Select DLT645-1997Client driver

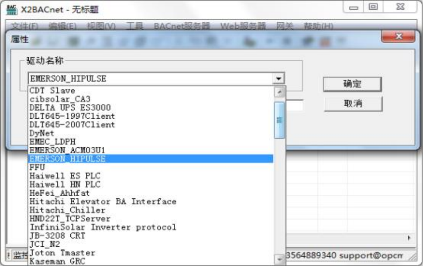151,116
